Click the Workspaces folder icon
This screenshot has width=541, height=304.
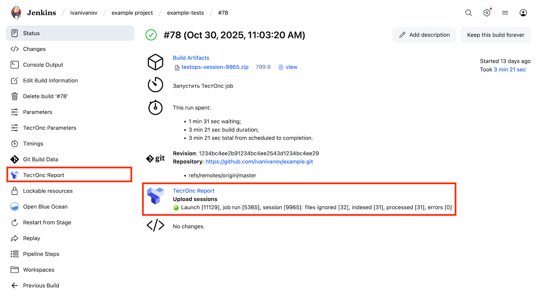15,270
